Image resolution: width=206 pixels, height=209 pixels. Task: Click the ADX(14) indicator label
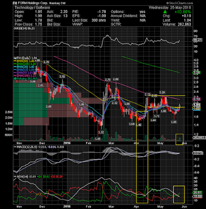click(x=21, y=177)
